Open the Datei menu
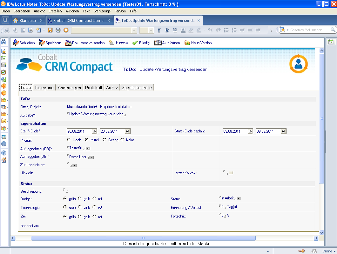The width and height of the screenshot is (337, 254). point(6,11)
